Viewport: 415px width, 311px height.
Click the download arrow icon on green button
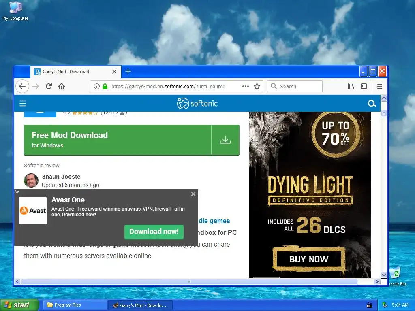coord(225,140)
